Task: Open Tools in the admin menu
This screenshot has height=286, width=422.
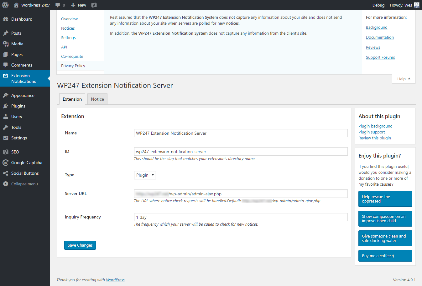Action: pyautogui.click(x=16, y=127)
